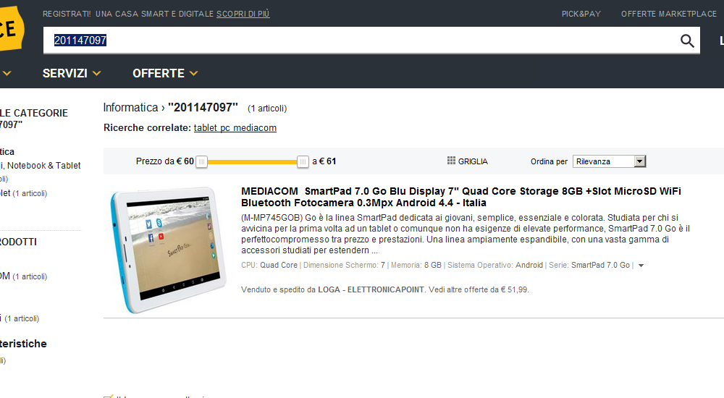Click the Quad Core CPU spec value
Screen dimensions: 724x398
tap(279, 265)
